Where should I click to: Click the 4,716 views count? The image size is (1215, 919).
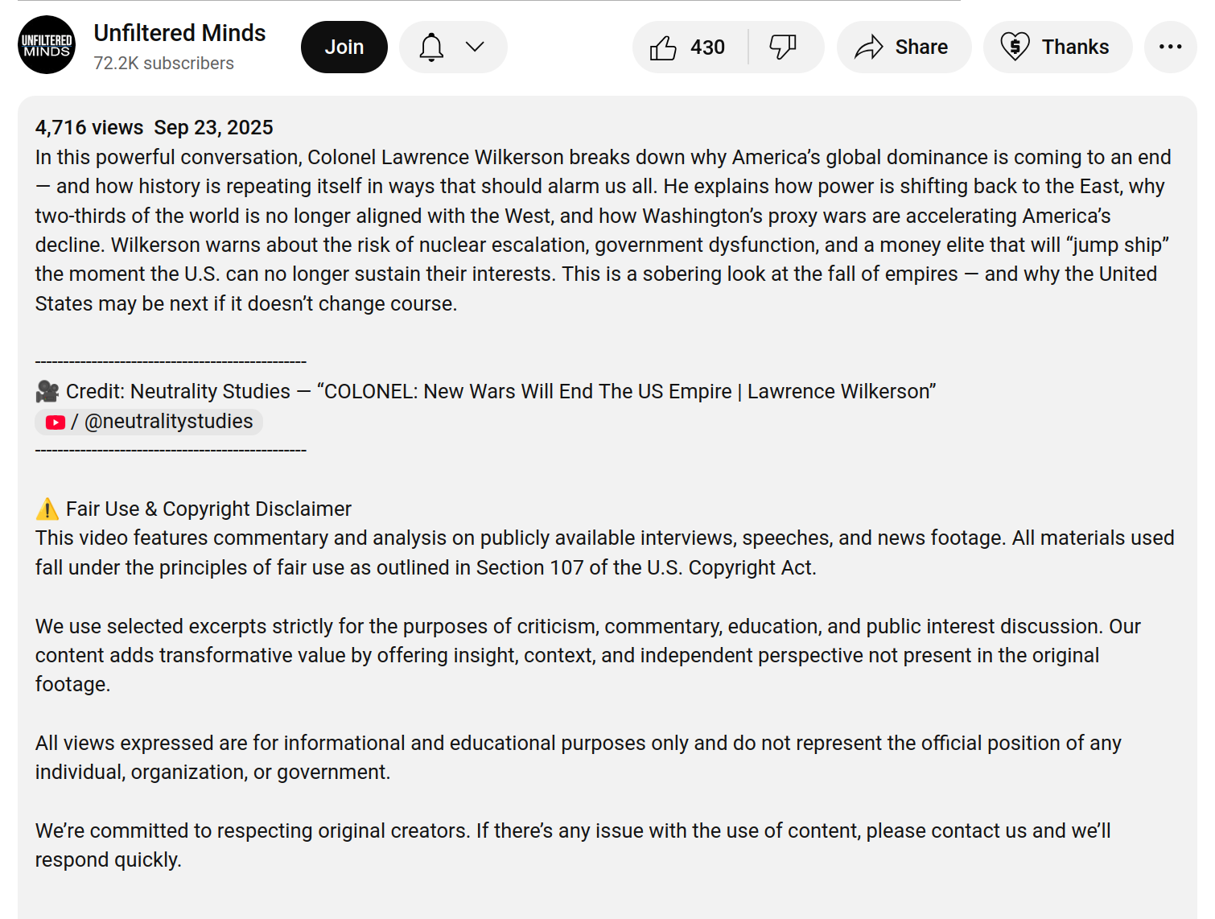[89, 128]
